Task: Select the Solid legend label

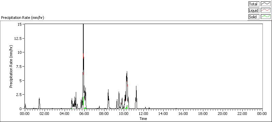Action: pyautogui.click(x=254, y=17)
